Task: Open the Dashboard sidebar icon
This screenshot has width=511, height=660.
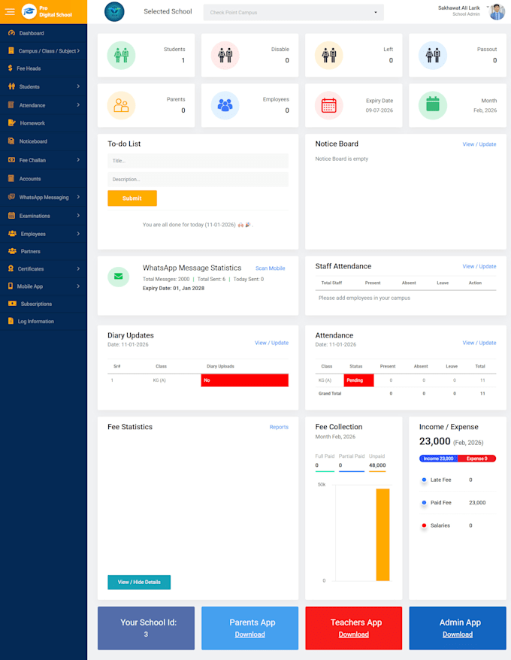Action: coord(11,33)
